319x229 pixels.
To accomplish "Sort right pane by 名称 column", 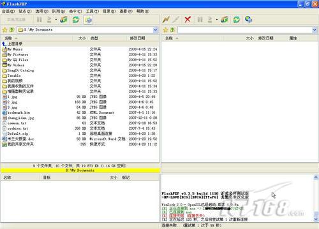I will tap(193, 38).
